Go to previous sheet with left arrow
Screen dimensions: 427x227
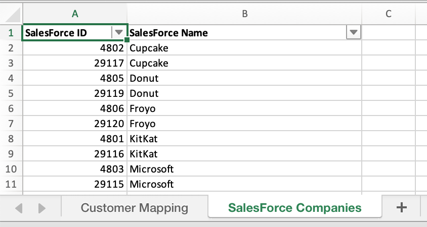19,208
